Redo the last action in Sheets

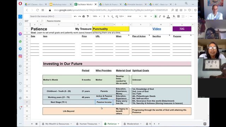(x=79, y=17)
